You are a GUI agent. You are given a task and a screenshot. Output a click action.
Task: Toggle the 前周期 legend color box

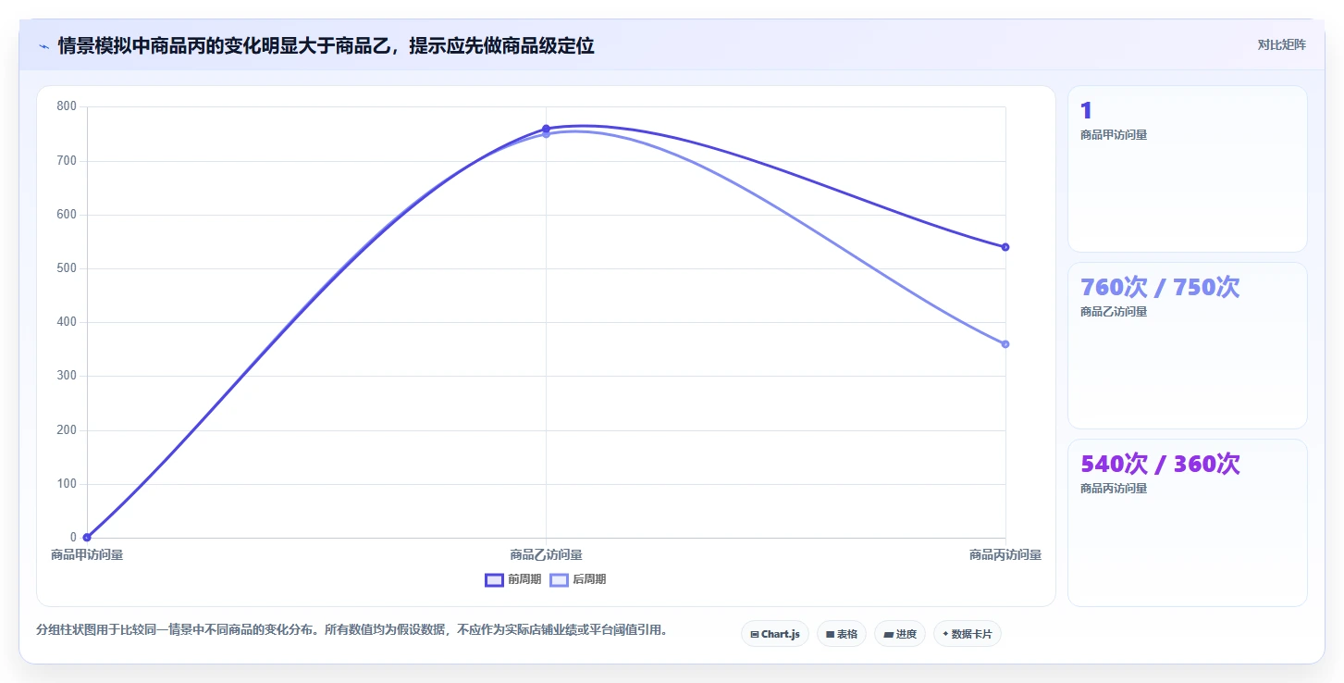494,580
